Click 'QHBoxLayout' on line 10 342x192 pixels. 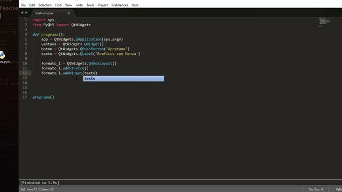coord(100,63)
